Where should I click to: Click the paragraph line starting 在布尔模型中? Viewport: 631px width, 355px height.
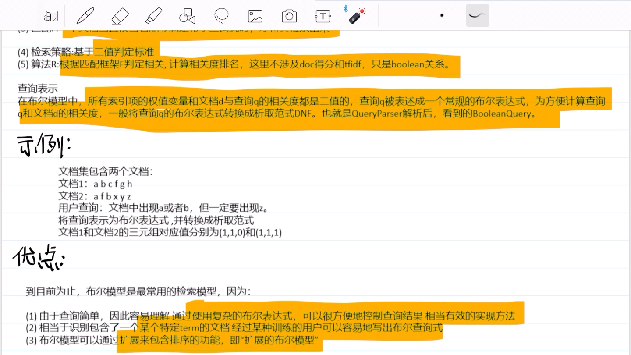pyautogui.click(x=311, y=101)
